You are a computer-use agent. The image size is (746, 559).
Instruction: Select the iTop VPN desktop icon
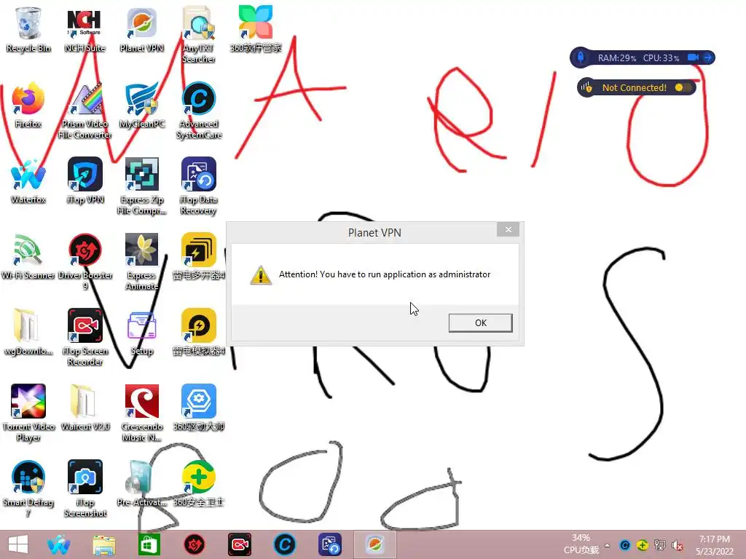point(85,181)
